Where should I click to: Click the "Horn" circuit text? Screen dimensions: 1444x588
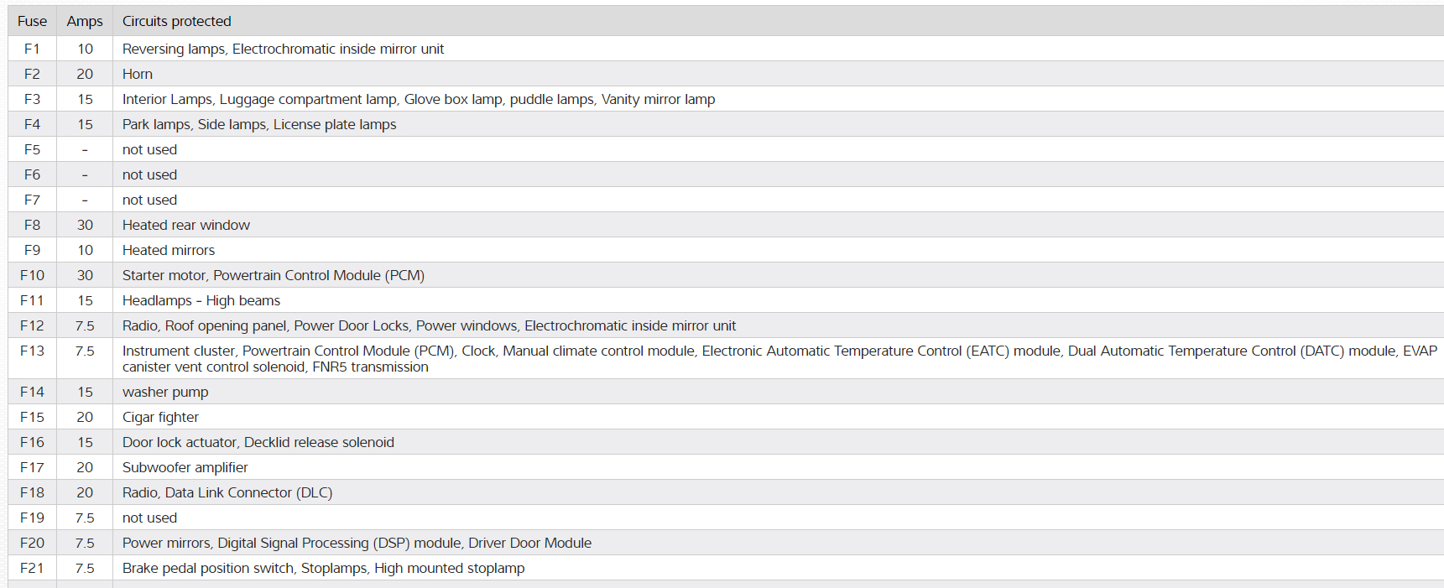click(x=138, y=74)
